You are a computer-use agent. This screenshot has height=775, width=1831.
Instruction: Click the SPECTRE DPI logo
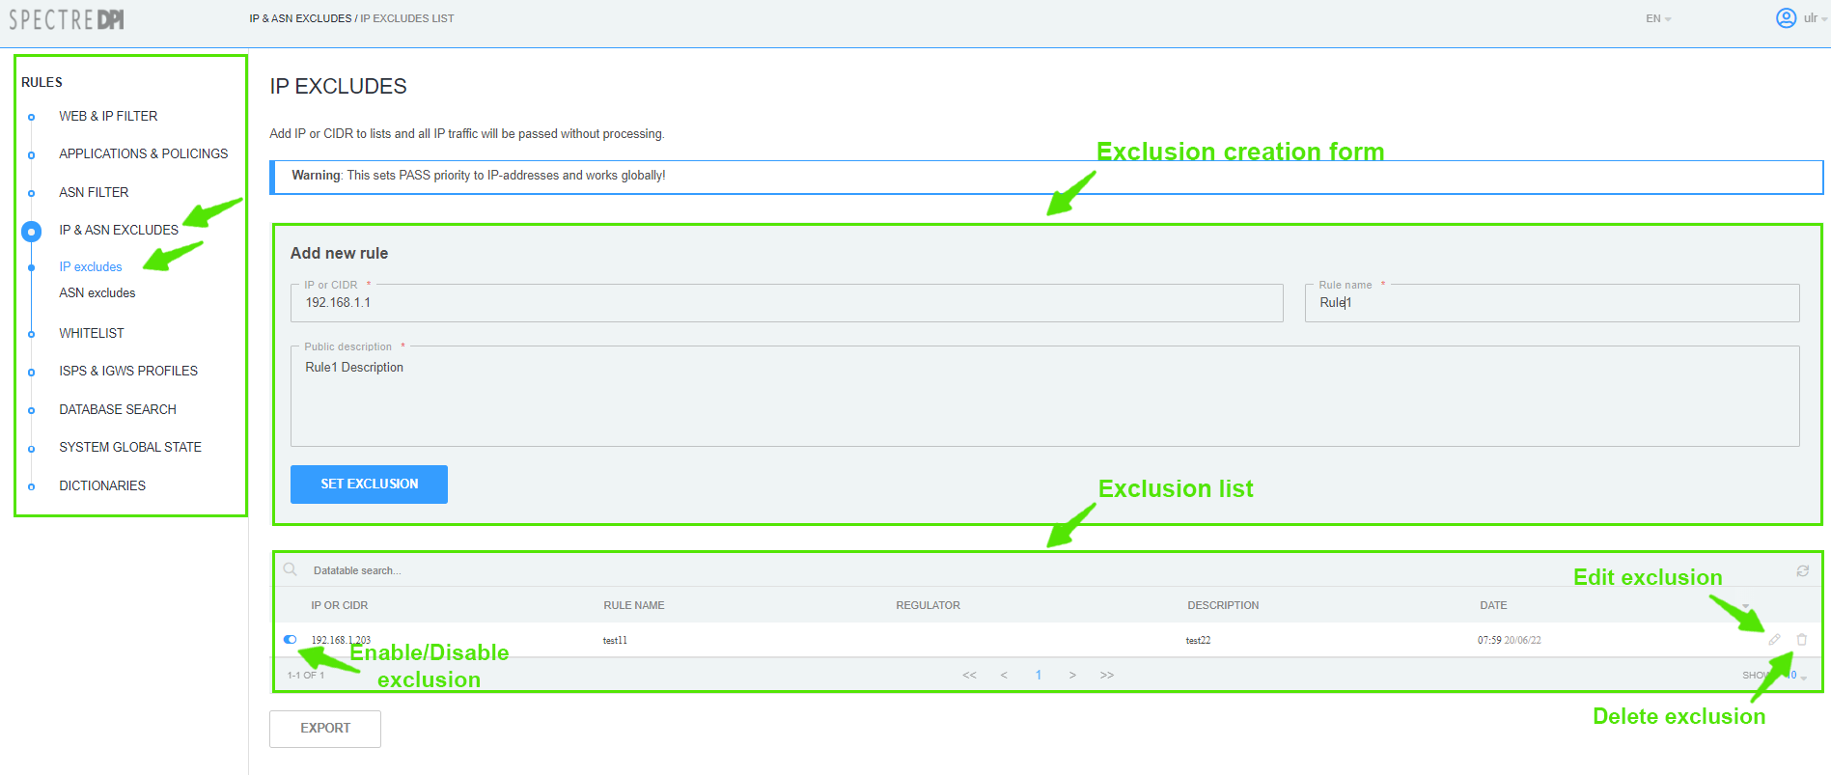point(67,19)
